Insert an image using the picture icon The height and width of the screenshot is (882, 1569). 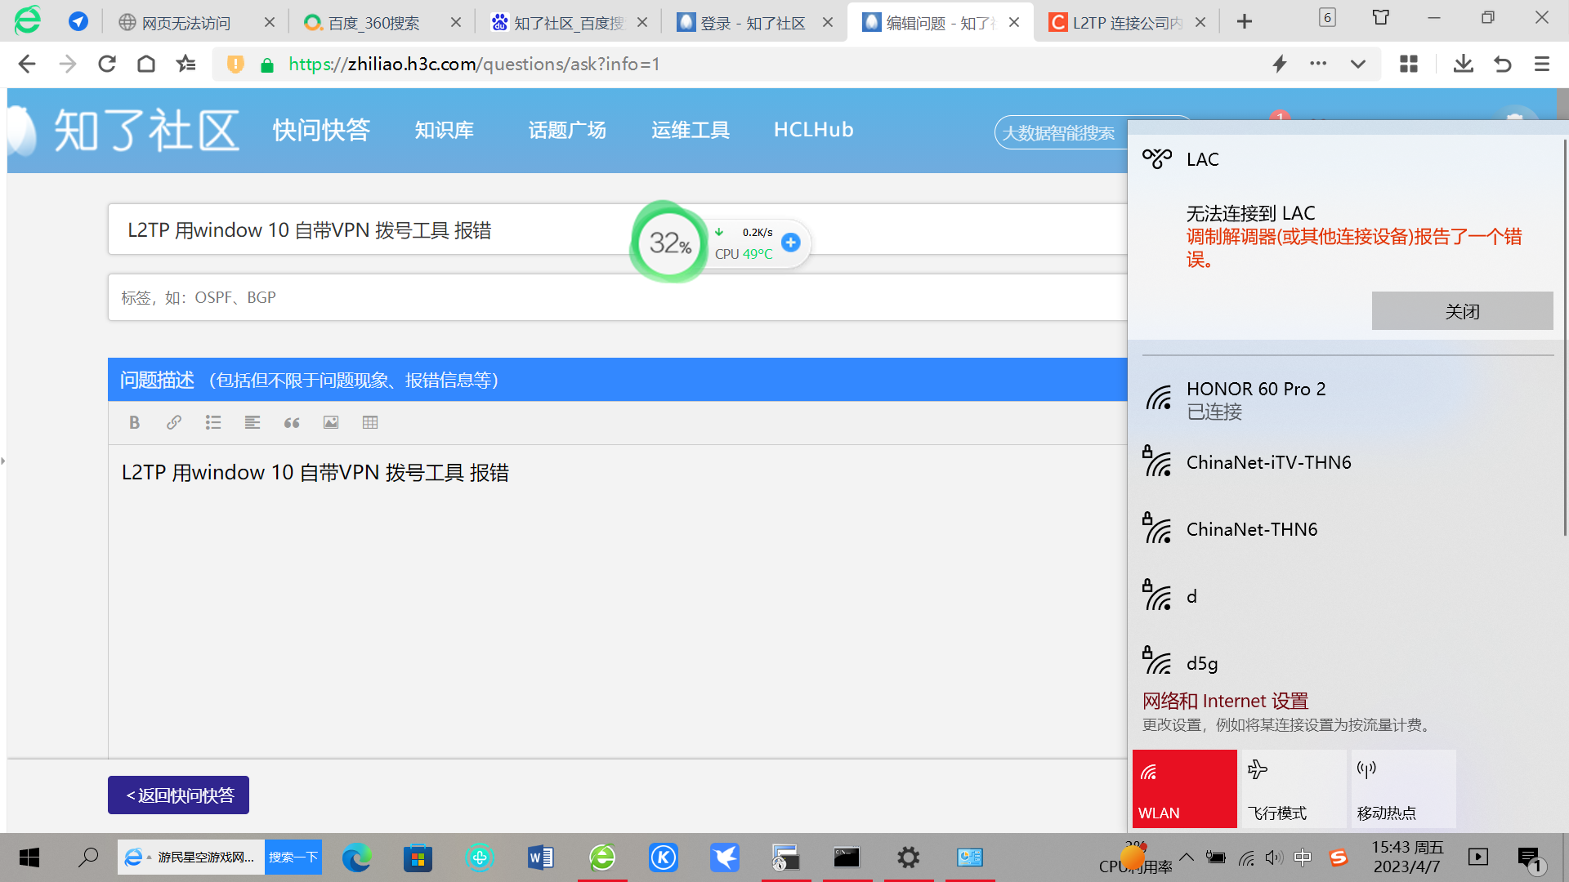coord(331,422)
